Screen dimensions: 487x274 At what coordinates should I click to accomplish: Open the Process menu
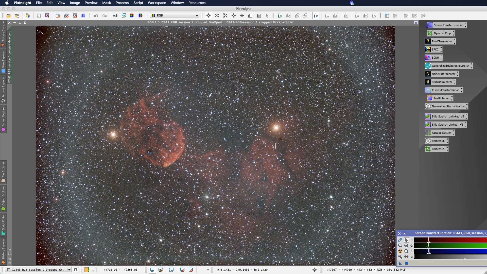point(122,3)
